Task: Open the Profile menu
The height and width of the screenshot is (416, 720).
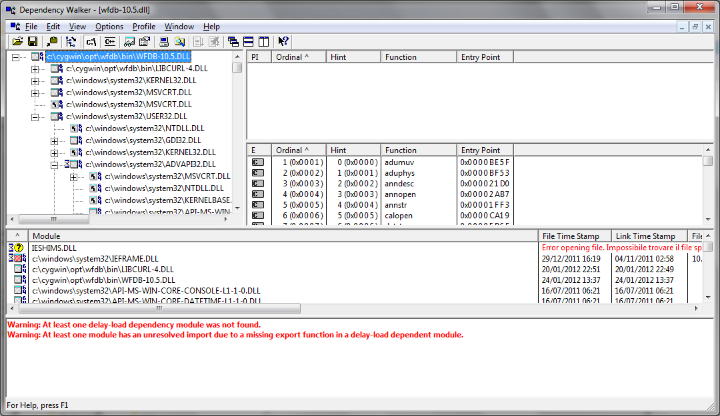Action: pyautogui.click(x=143, y=27)
